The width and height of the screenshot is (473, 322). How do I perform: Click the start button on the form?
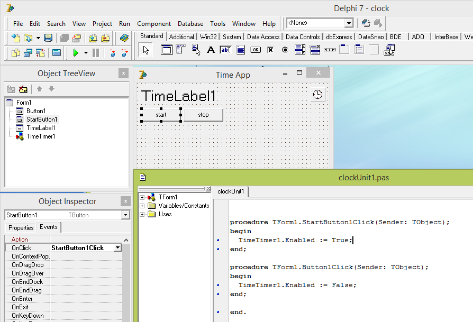(161, 115)
